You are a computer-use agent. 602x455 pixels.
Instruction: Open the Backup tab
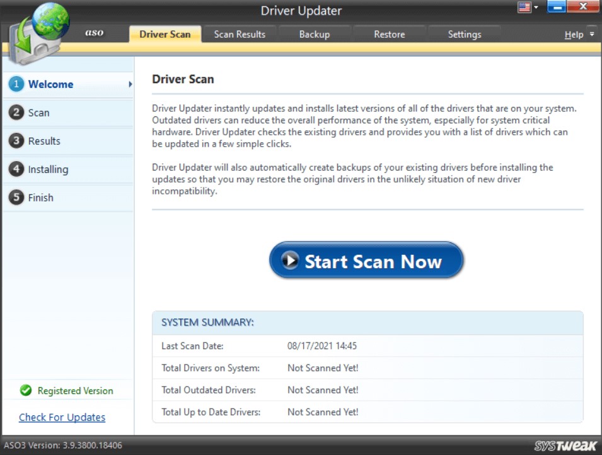[315, 34]
